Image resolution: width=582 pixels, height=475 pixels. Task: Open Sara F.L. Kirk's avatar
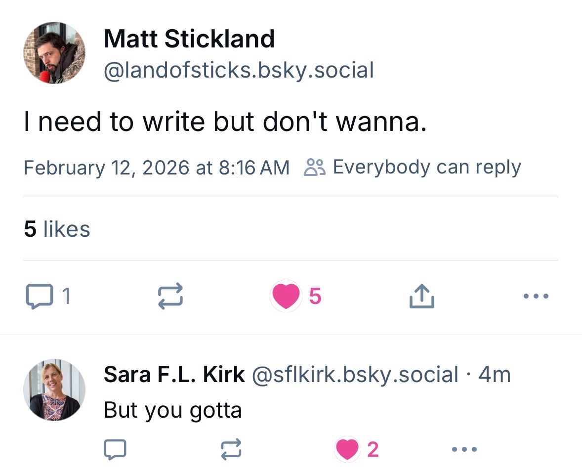(54, 390)
